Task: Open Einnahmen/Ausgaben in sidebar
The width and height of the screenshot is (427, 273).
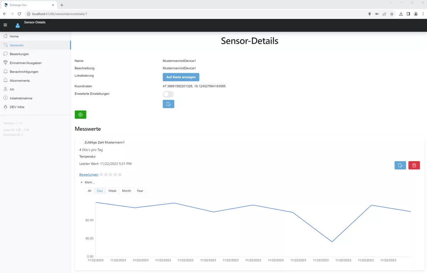Action: pos(26,63)
